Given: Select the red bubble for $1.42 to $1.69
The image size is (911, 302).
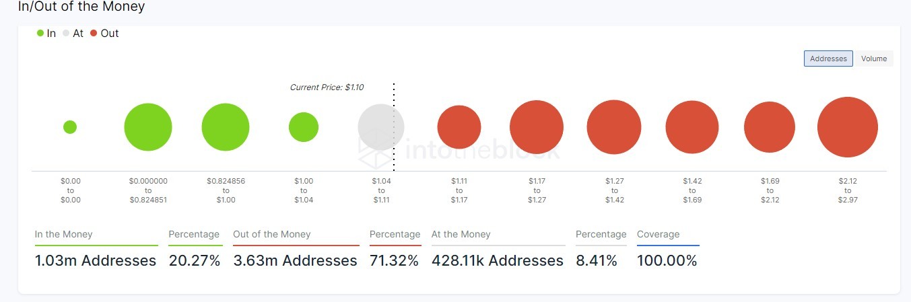Looking at the screenshot, I should 692,127.
